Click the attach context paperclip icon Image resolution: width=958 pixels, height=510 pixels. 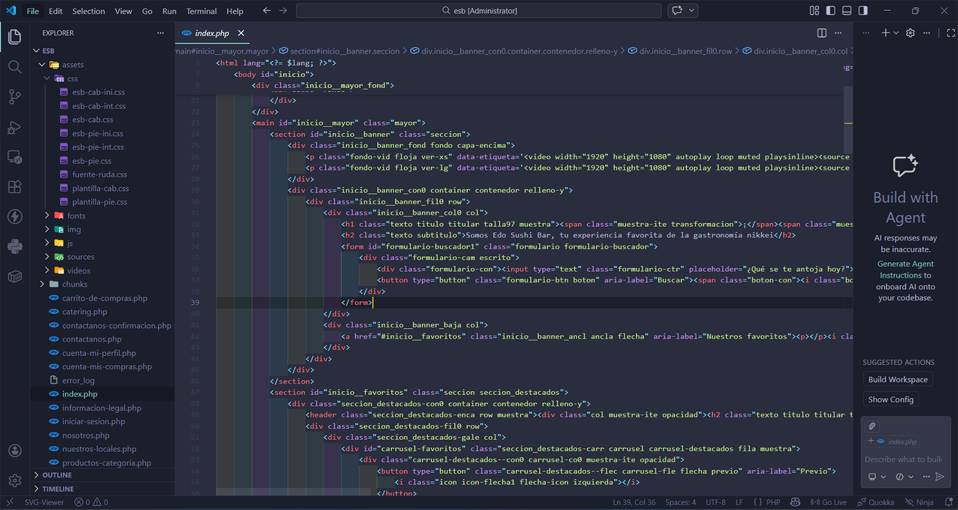[x=872, y=426]
